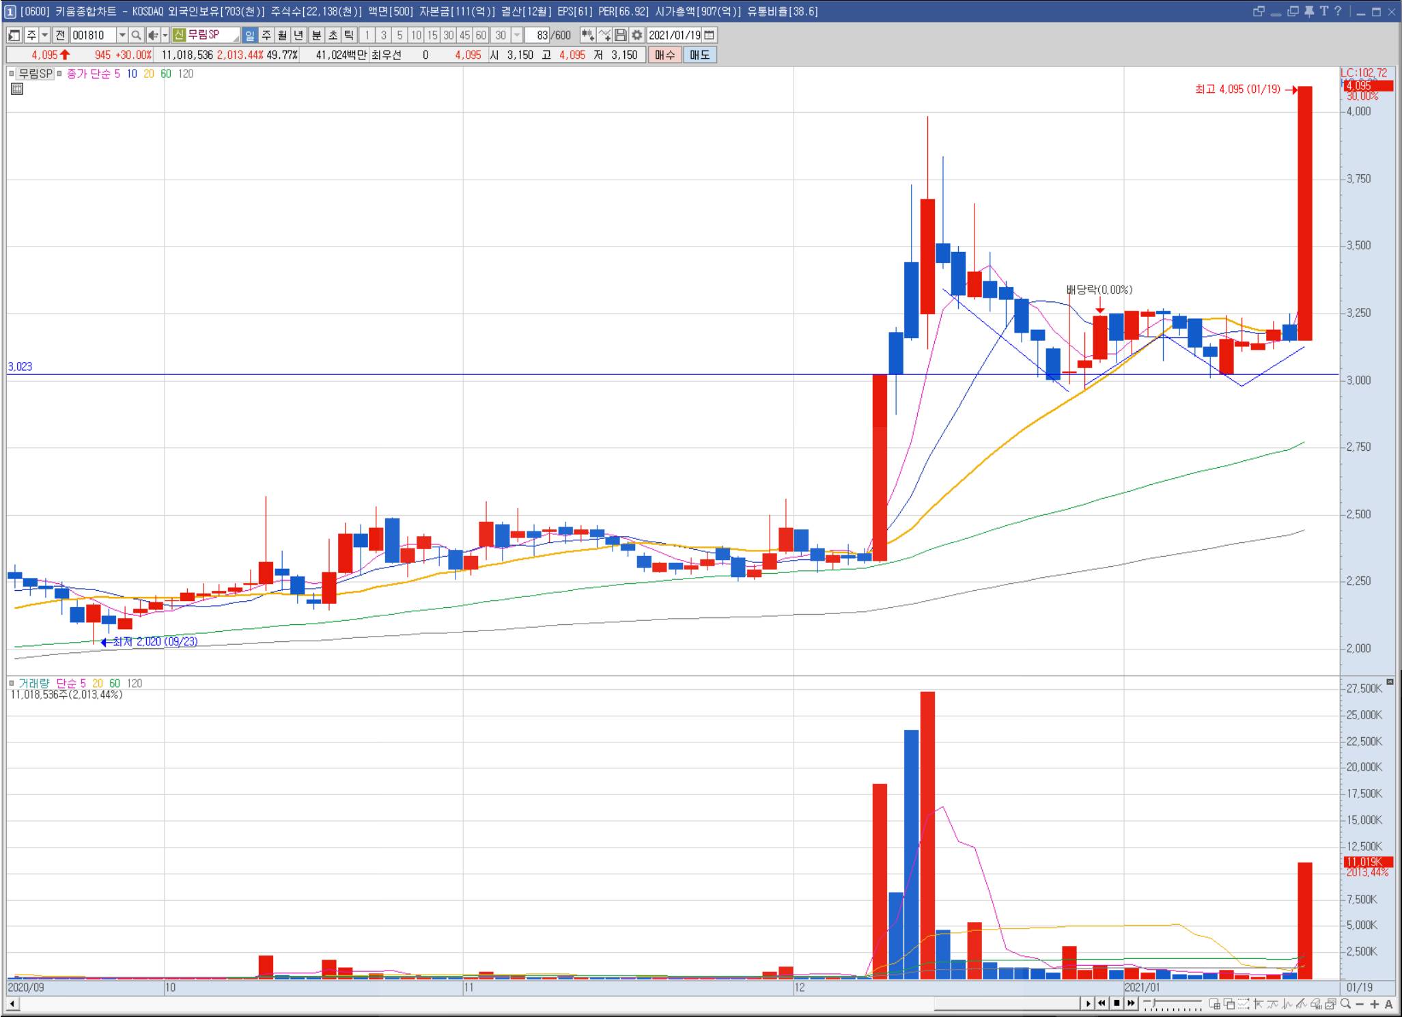Click the speaker sound icon
This screenshot has height=1017, width=1402.
click(x=152, y=35)
